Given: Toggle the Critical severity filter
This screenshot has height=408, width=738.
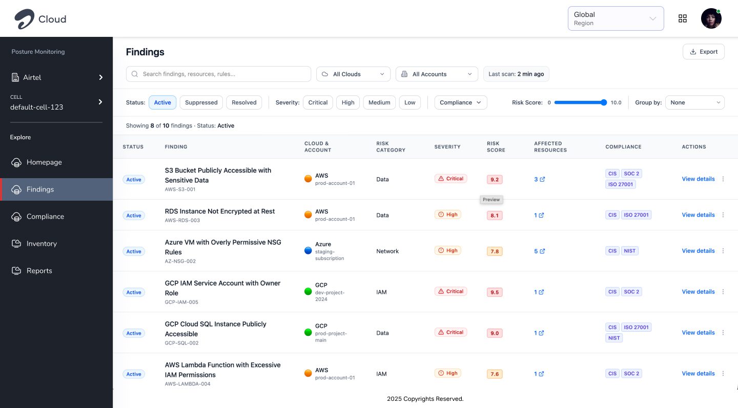Looking at the screenshot, I should pyautogui.click(x=318, y=102).
